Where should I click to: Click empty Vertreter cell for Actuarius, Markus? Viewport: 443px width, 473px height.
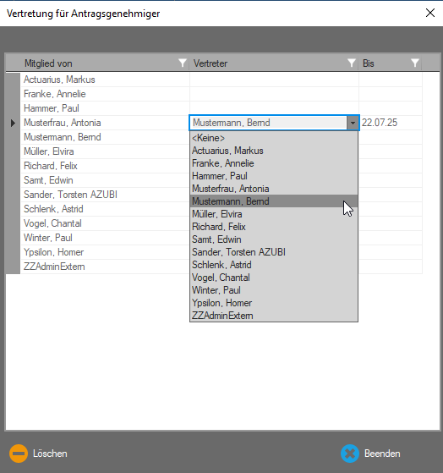tap(274, 80)
